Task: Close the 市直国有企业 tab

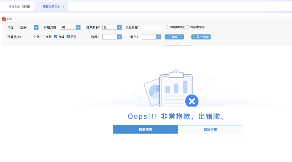Action: coord(64,7)
